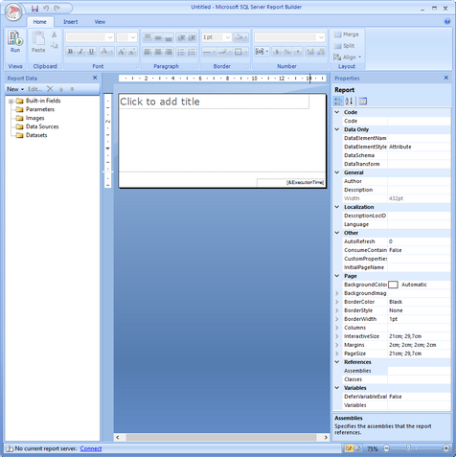Sort properties alphabetically with A-Z icon
Image resolution: width=456 pixels, height=457 pixels.
[x=349, y=102]
